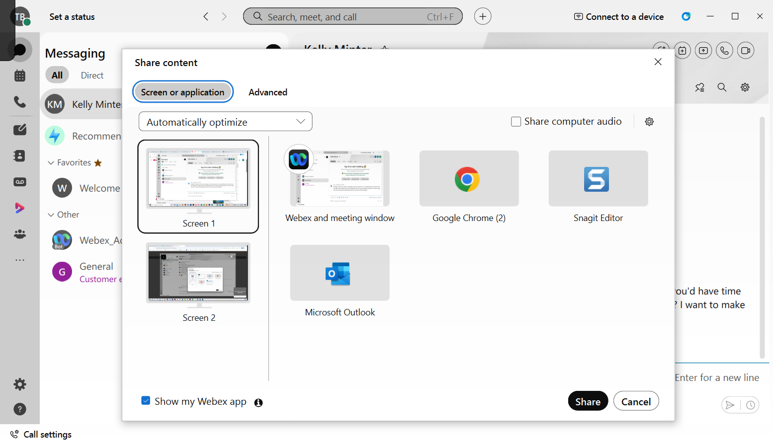Click the TB profile avatar
The height and width of the screenshot is (447, 773).
[20, 17]
